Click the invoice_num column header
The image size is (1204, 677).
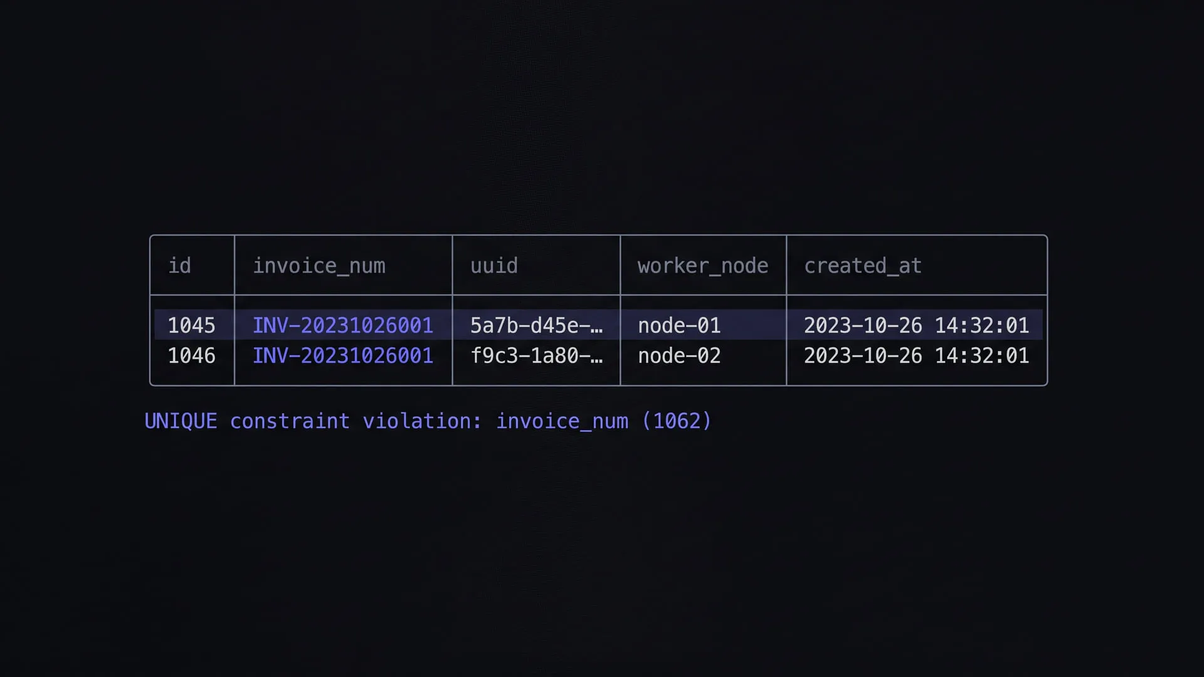click(319, 266)
